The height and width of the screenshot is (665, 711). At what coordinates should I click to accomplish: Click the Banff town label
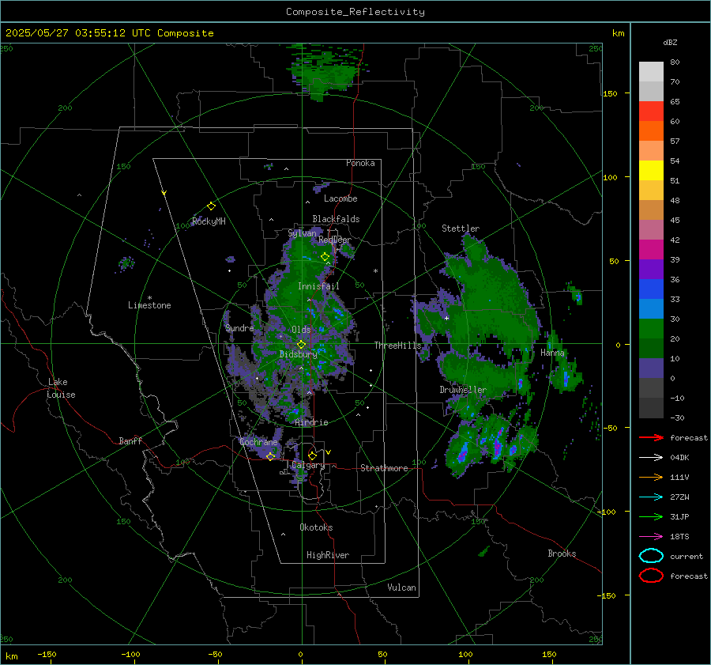pos(130,440)
